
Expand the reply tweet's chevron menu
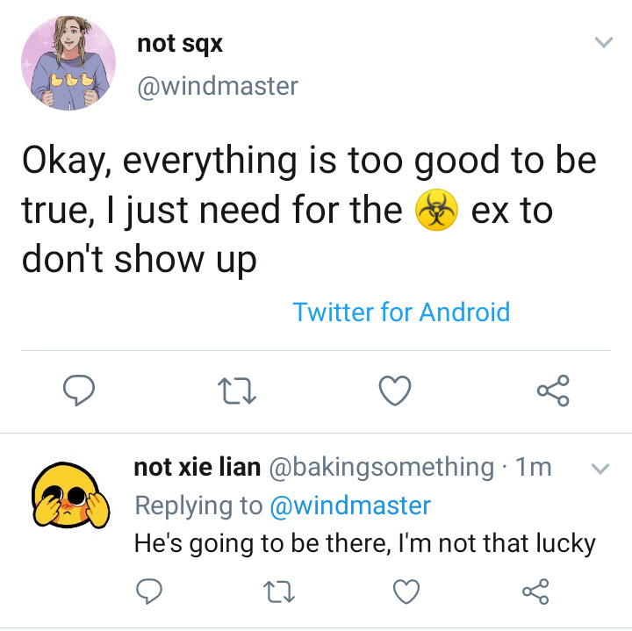[x=600, y=469]
